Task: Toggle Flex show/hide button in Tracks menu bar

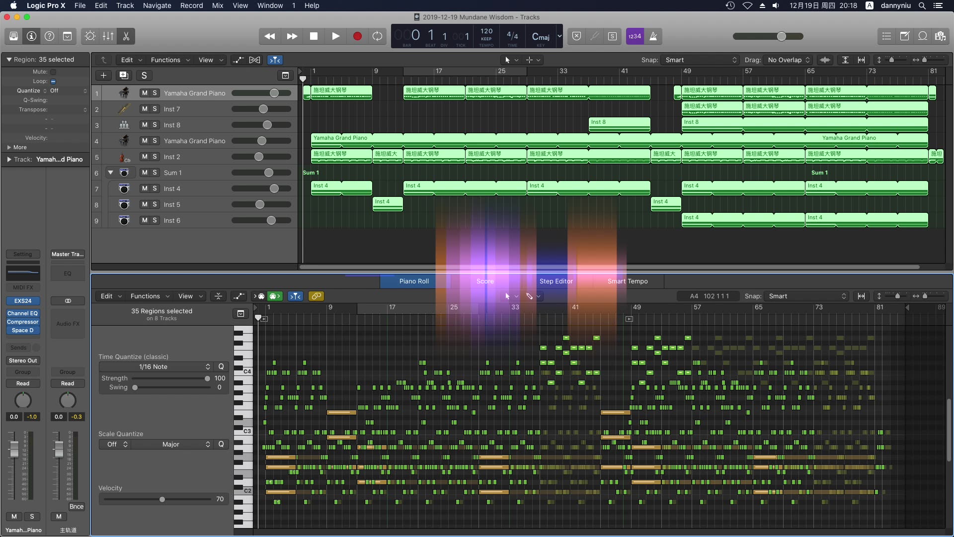Action: (x=254, y=60)
